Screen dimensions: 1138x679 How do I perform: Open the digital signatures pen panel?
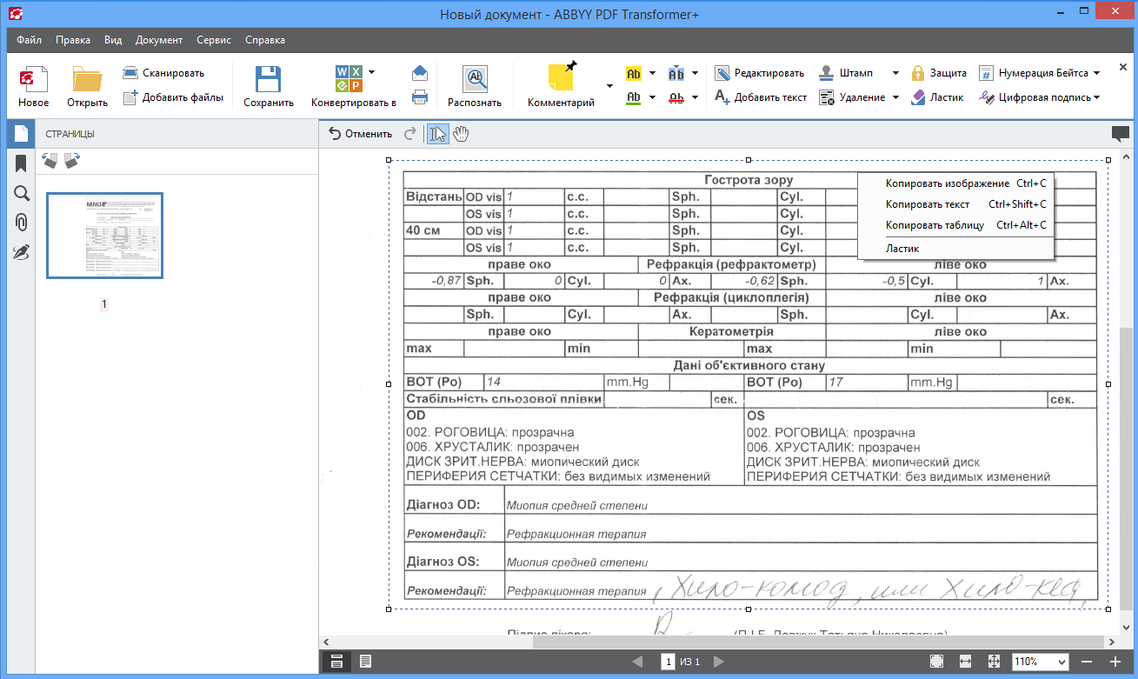pos(21,252)
